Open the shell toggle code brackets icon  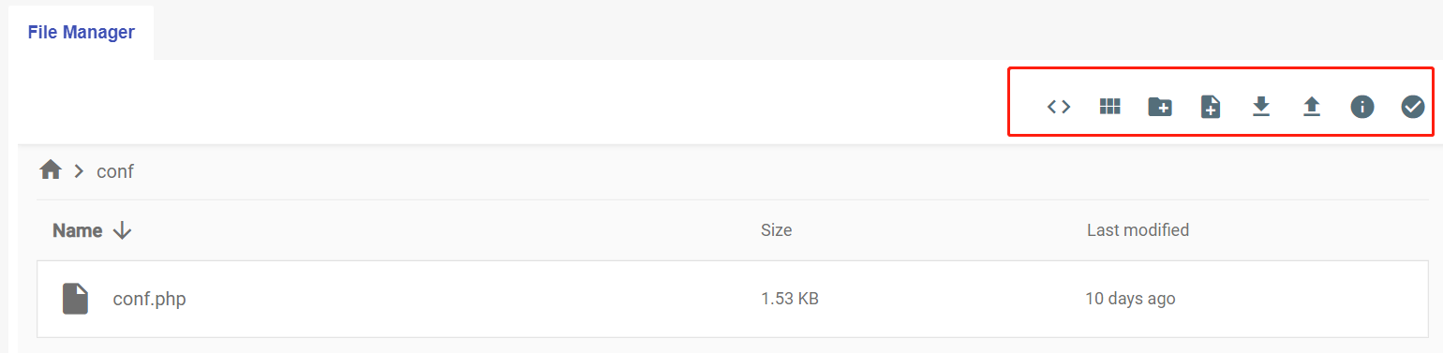pos(1059,107)
